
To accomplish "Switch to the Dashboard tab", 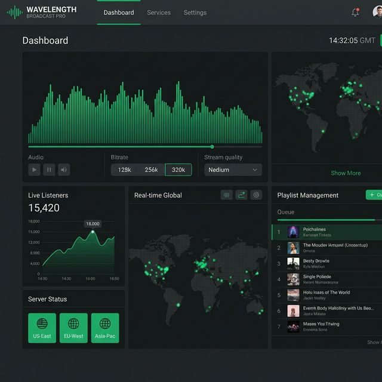I will 119,13.
